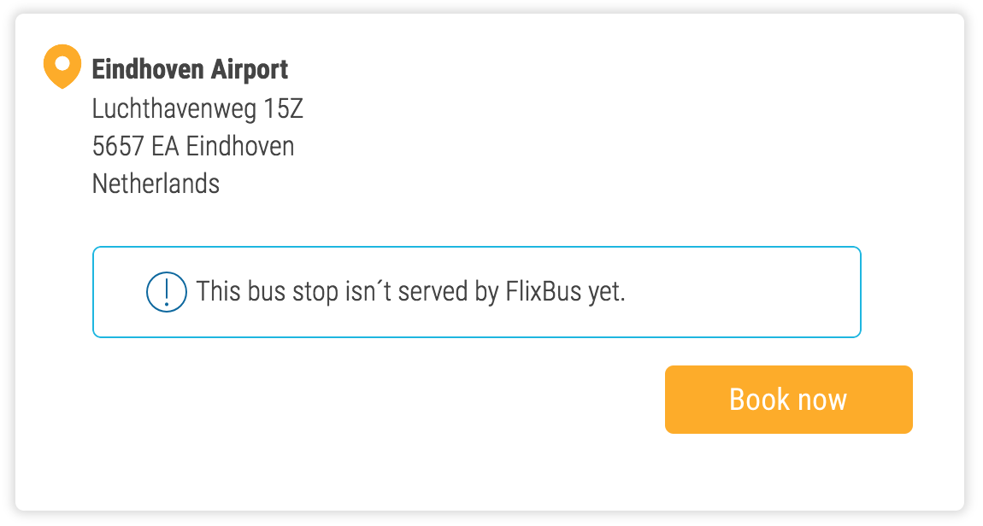
Task: Click empty space right of notice text
Action: tap(744, 292)
